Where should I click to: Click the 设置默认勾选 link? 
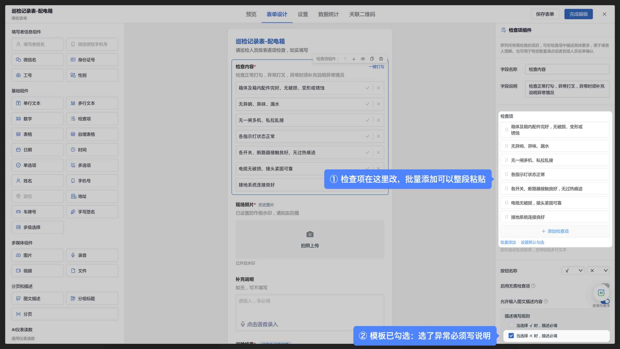click(x=532, y=243)
